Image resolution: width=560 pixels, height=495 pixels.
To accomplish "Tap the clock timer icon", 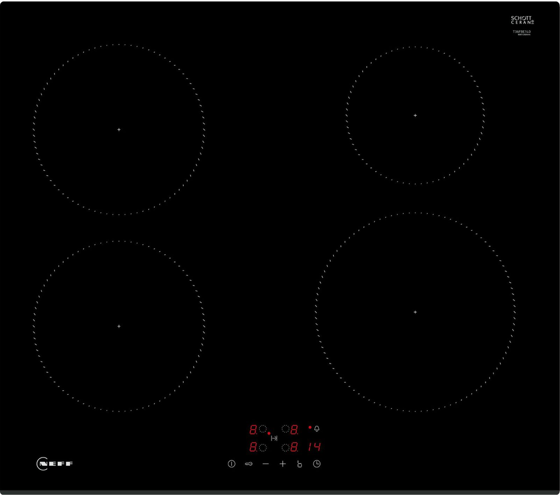I will pyautogui.click(x=317, y=464).
